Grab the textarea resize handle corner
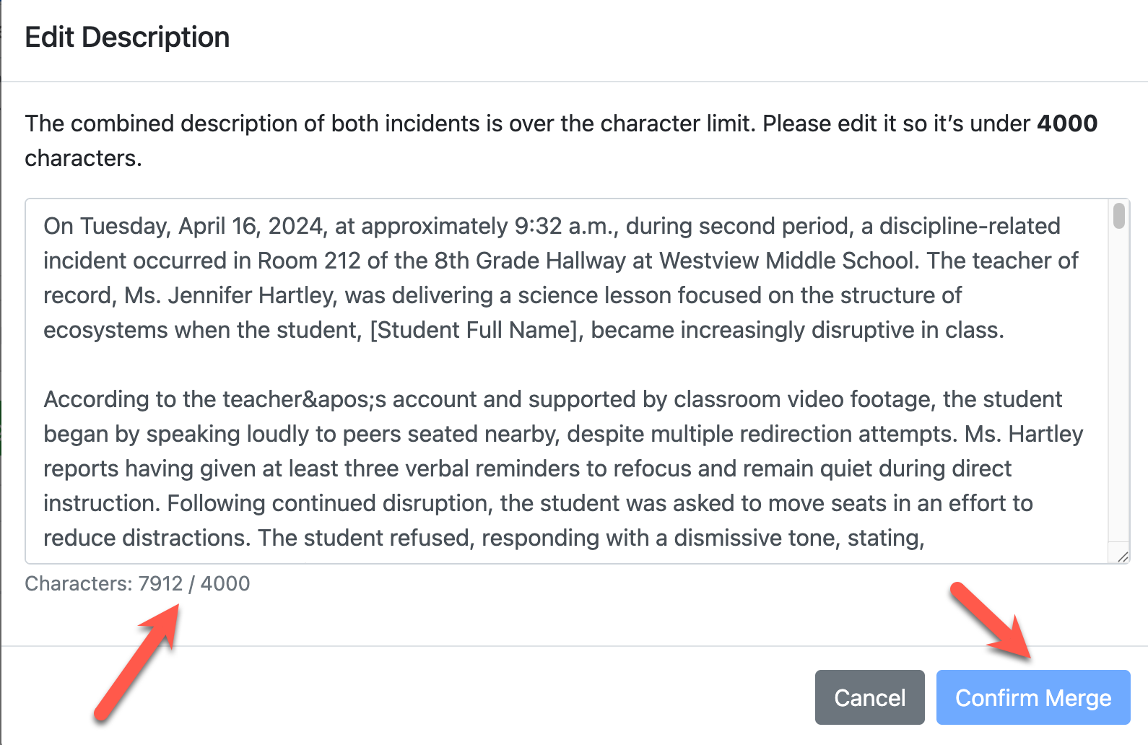 (x=1122, y=557)
